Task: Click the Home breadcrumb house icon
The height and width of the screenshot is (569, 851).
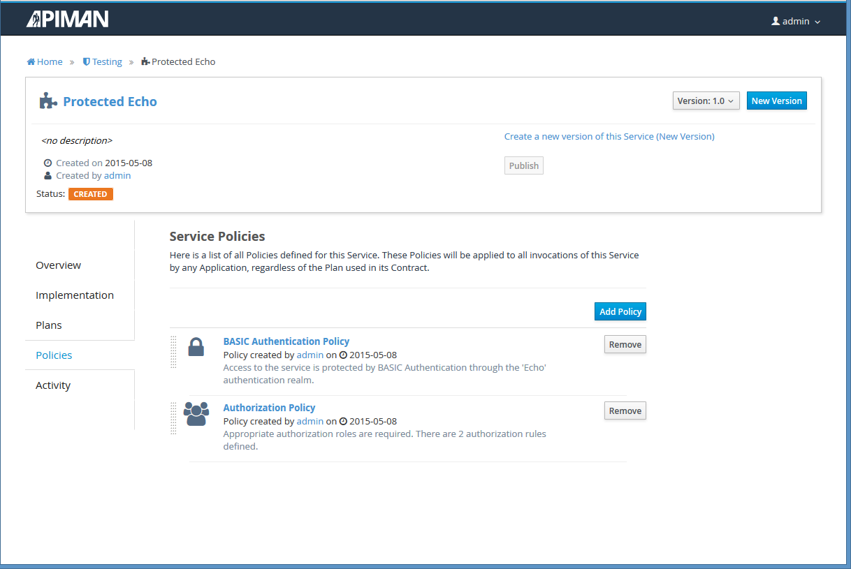Action: click(x=31, y=61)
